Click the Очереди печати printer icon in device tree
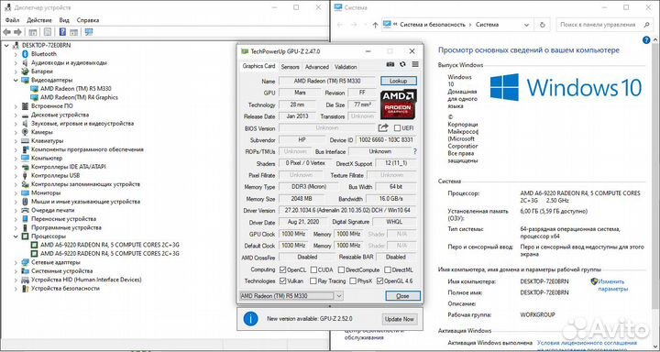The height and width of the screenshot is (352, 660). click(x=25, y=210)
